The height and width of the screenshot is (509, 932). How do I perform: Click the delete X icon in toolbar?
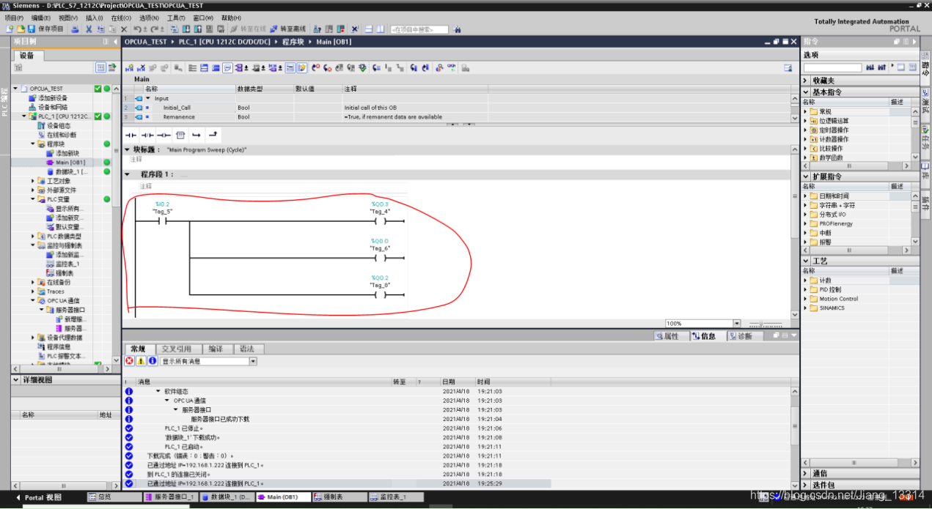(124, 29)
